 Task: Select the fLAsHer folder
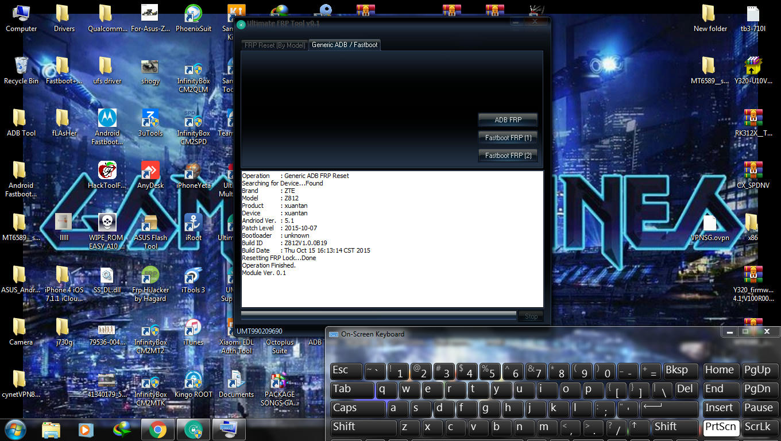64,123
